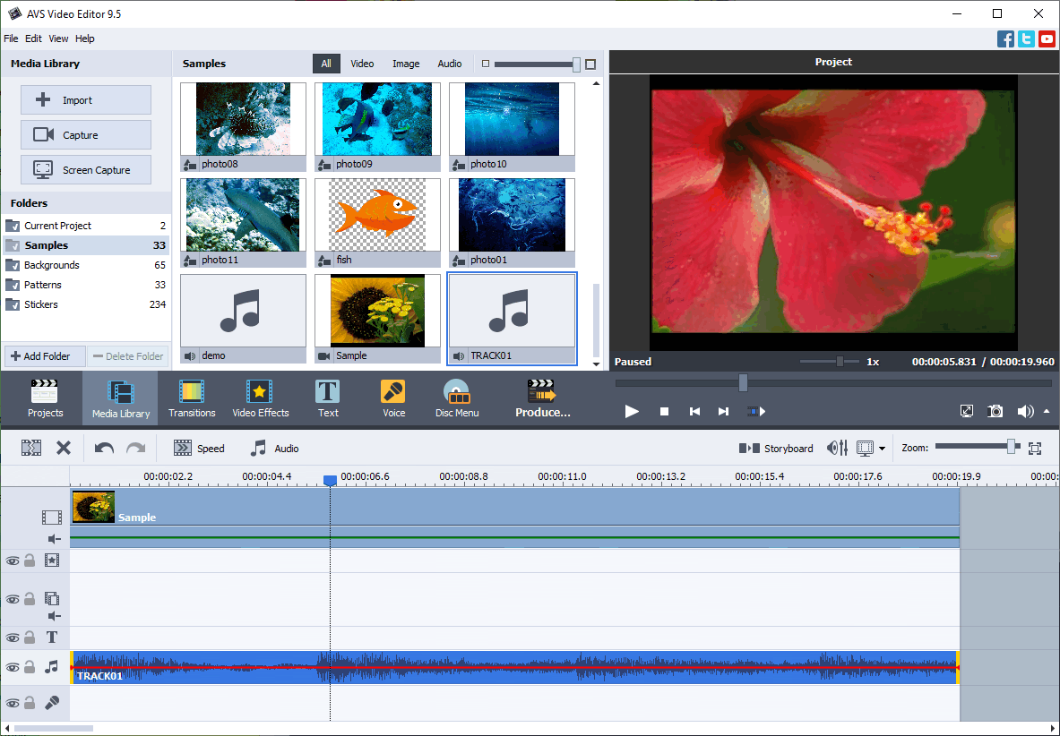Filter Samples by Audio
Image resolution: width=1060 pixels, height=736 pixels.
[449, 64]
